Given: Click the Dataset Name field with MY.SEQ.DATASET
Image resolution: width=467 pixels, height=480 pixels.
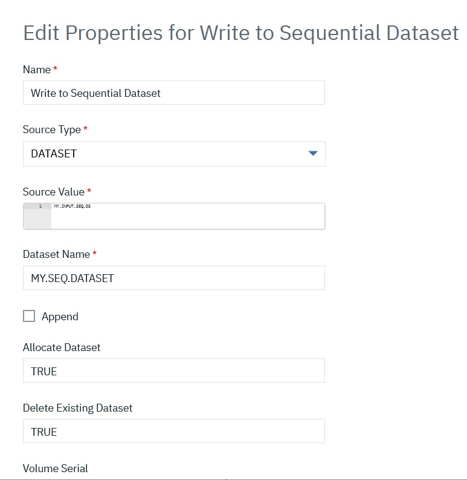Looking at the screenshot, I should [x=174, y=278].
